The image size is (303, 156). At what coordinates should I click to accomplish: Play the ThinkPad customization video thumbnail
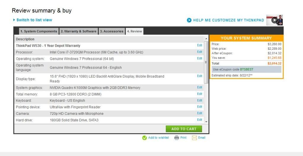274,20
